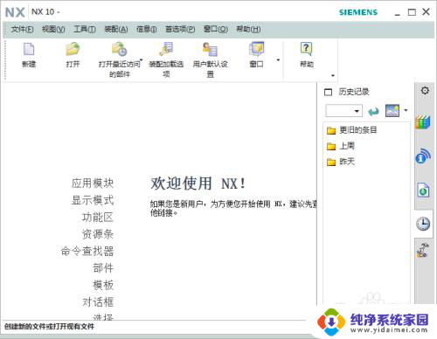Click the 欢迎使用 NX! heading

(198, 183)
